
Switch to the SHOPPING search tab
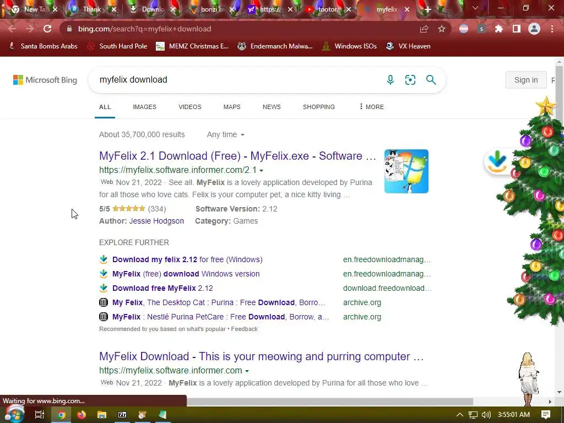tap(319, 107)
